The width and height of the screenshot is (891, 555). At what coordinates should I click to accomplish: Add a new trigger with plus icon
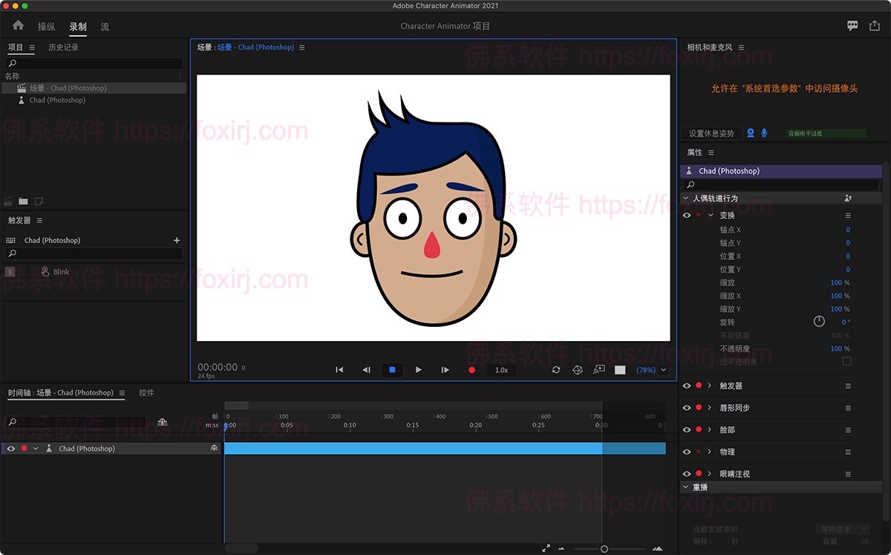(x=177, y=241)
